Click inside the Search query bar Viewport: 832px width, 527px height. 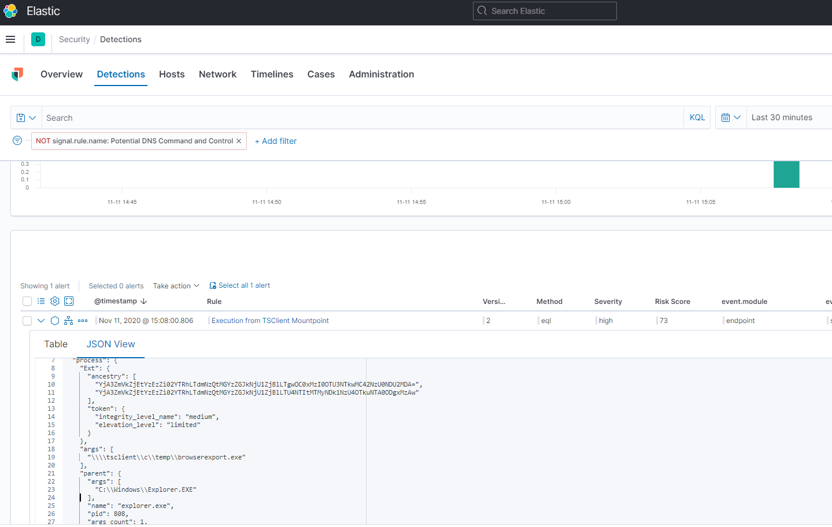[231, 117]
